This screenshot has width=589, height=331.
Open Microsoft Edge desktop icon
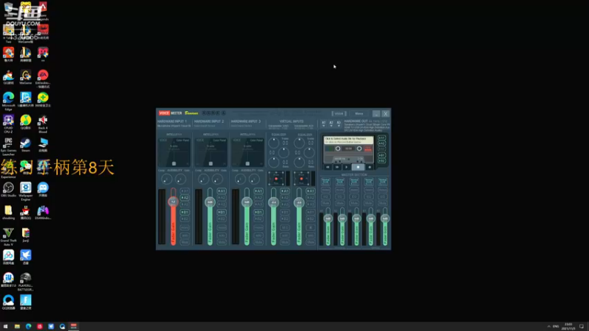pyautogui.click(x=8, y=101)
